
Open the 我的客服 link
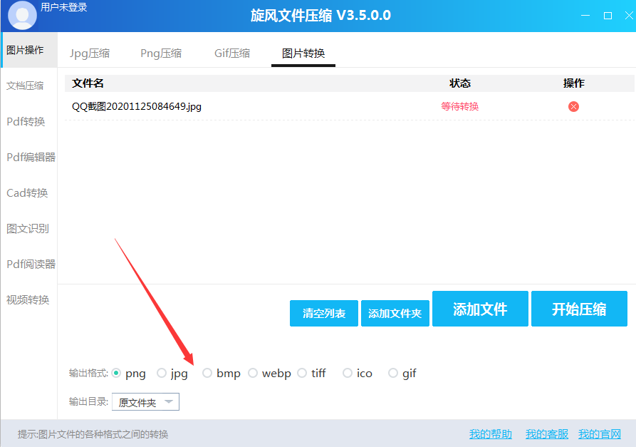(x=546, y=433)
